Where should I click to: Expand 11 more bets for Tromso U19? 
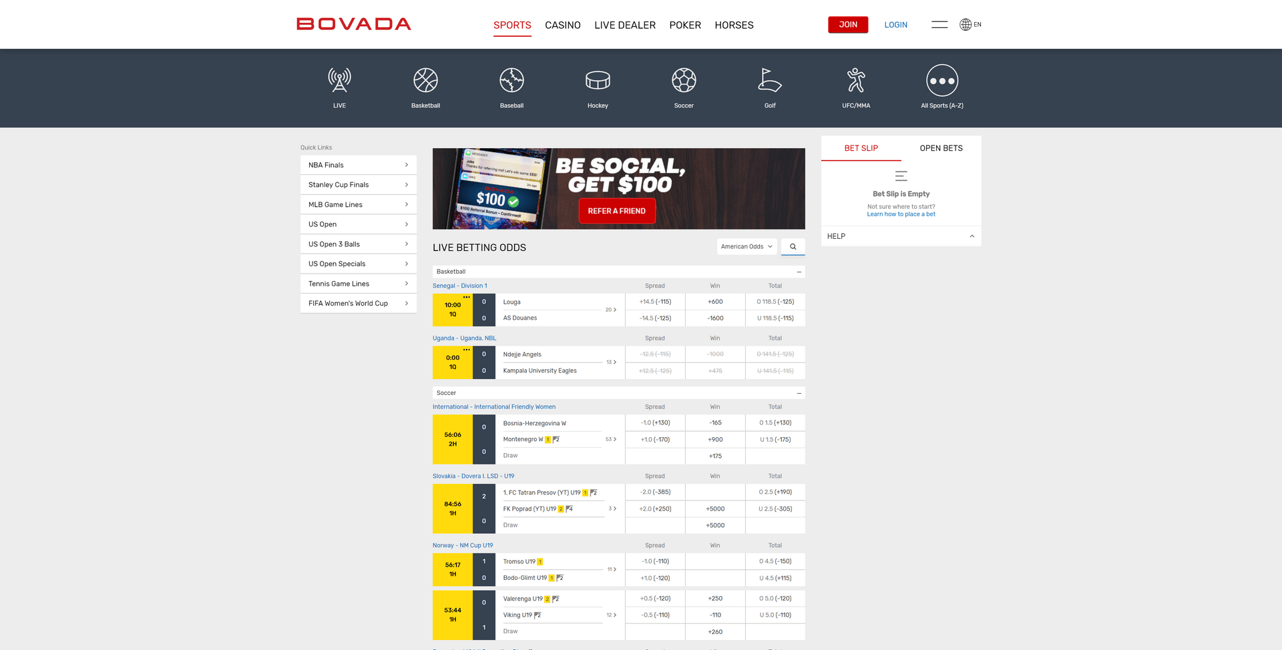(x=611, y=569)
